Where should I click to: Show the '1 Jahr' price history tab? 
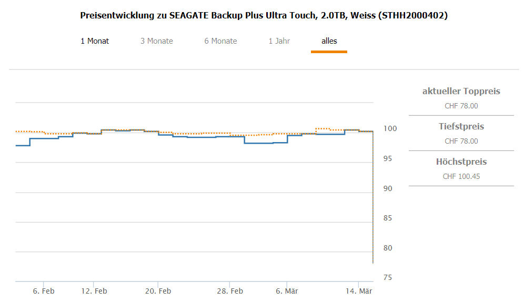279,41
